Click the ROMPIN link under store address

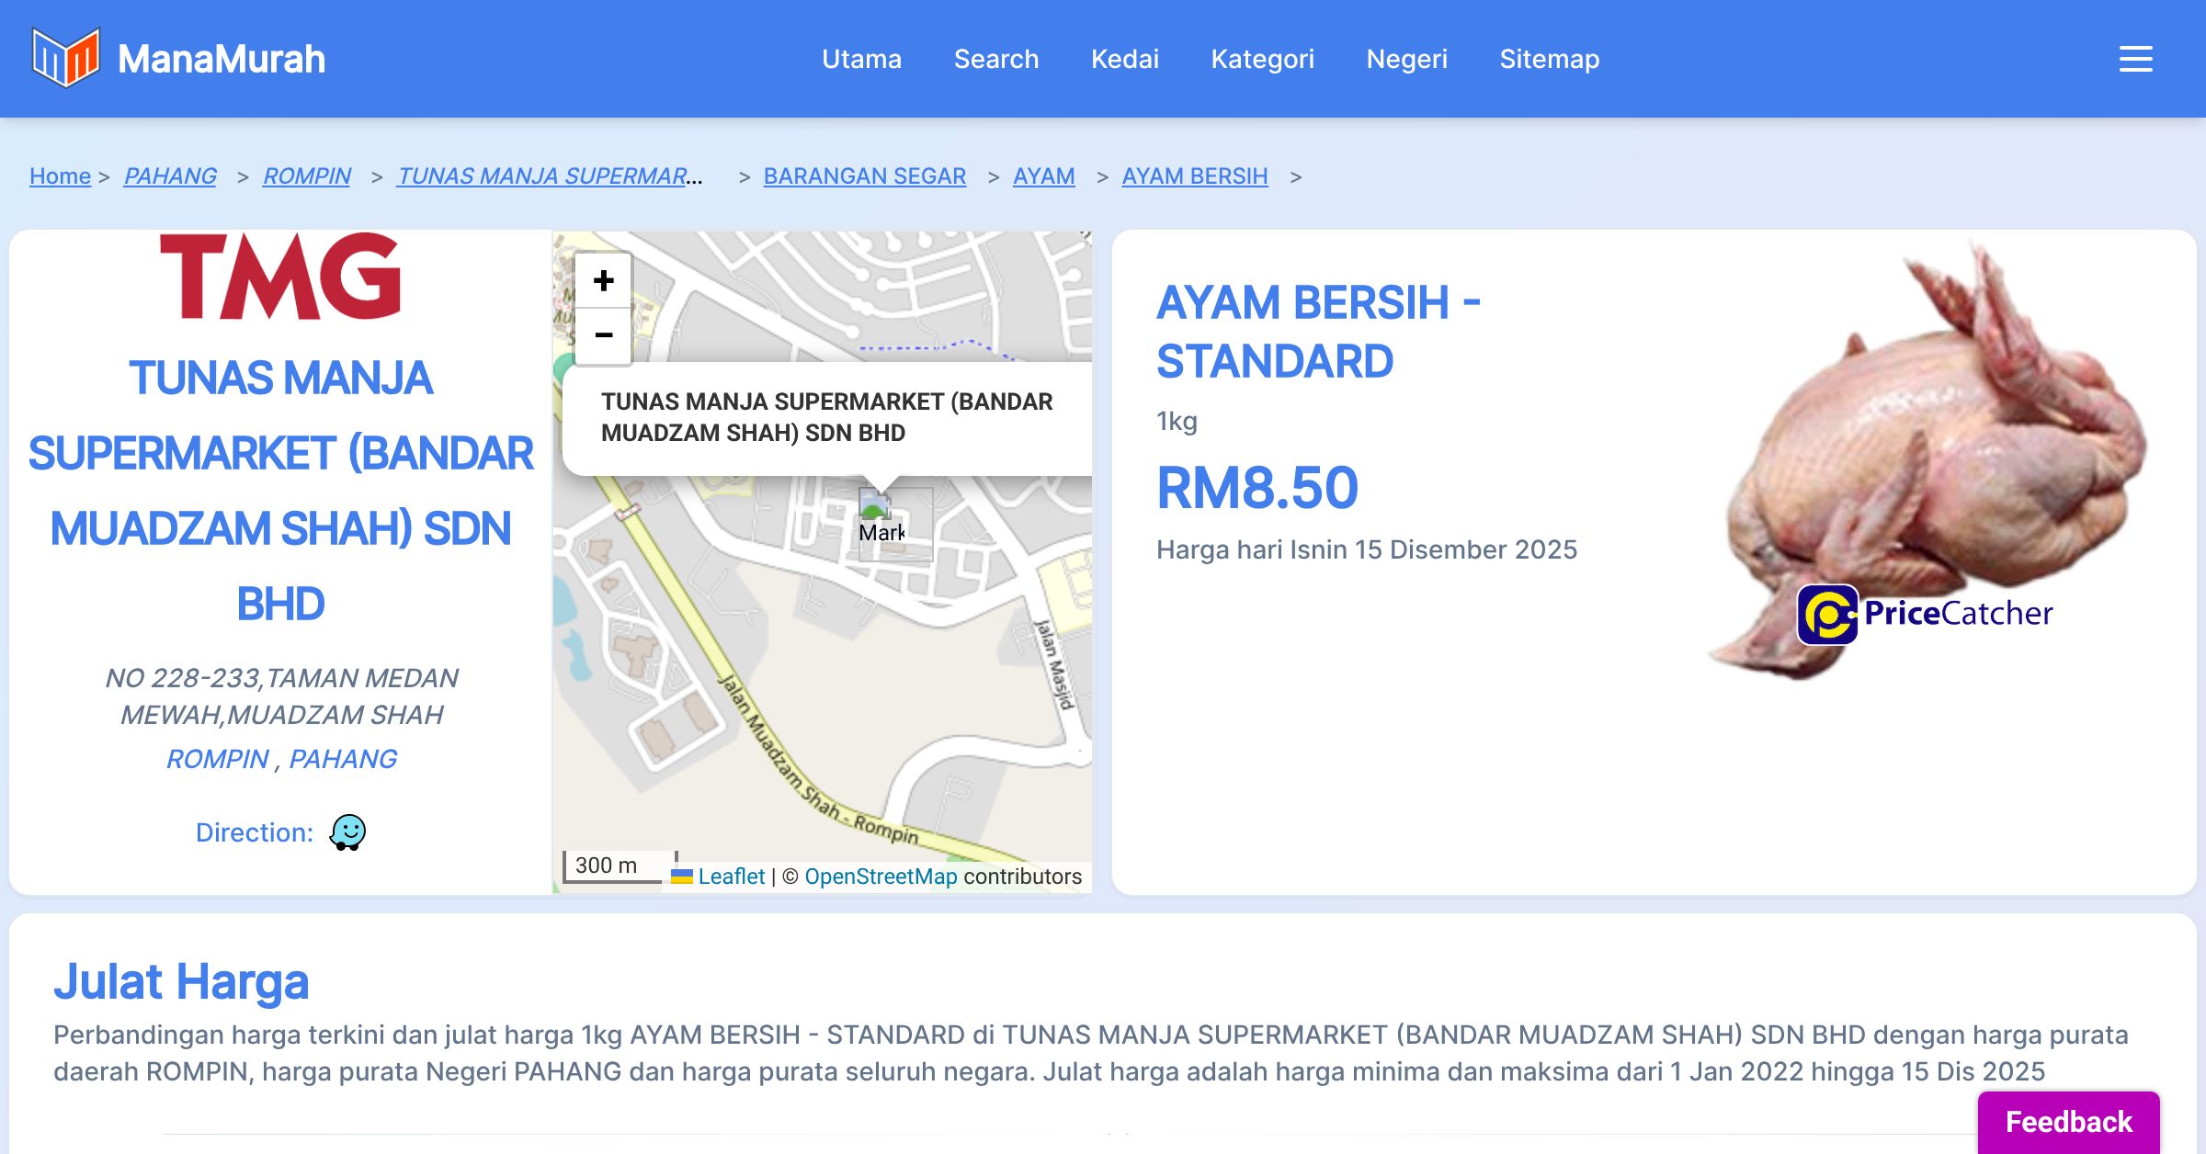tap(218, 759)
